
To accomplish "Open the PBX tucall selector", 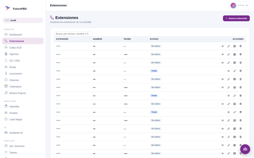I will [23, 20].
